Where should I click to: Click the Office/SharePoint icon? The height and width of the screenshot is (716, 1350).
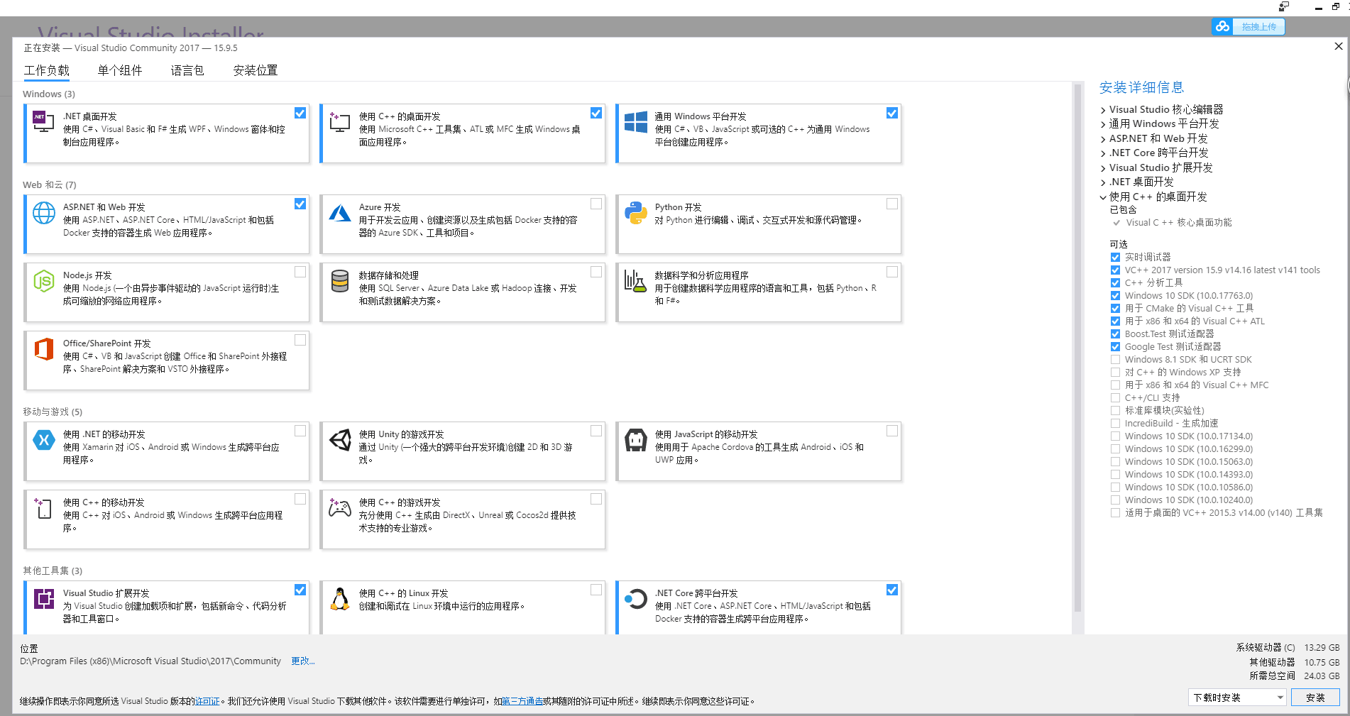[x=44, y=349]
